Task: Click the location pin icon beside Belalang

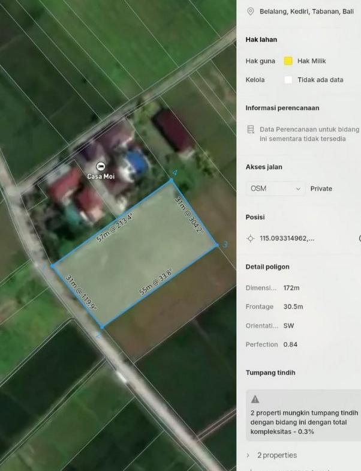Action: (250, 11)
